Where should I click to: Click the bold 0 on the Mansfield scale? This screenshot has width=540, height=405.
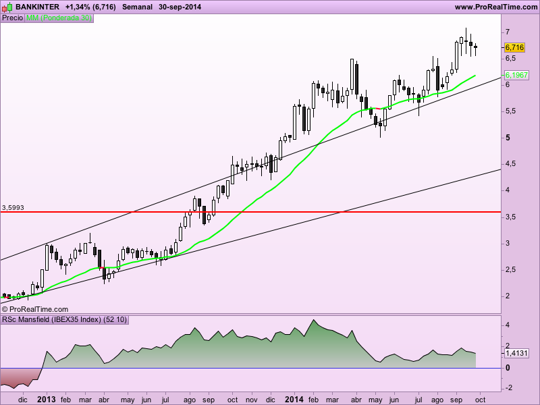(x=508, y=368)
